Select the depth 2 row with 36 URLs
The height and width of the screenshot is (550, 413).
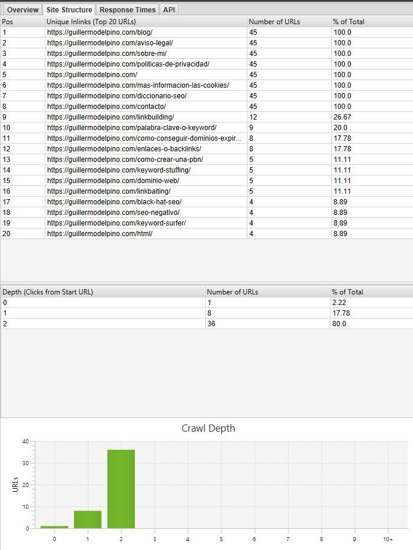pos(103,324)
